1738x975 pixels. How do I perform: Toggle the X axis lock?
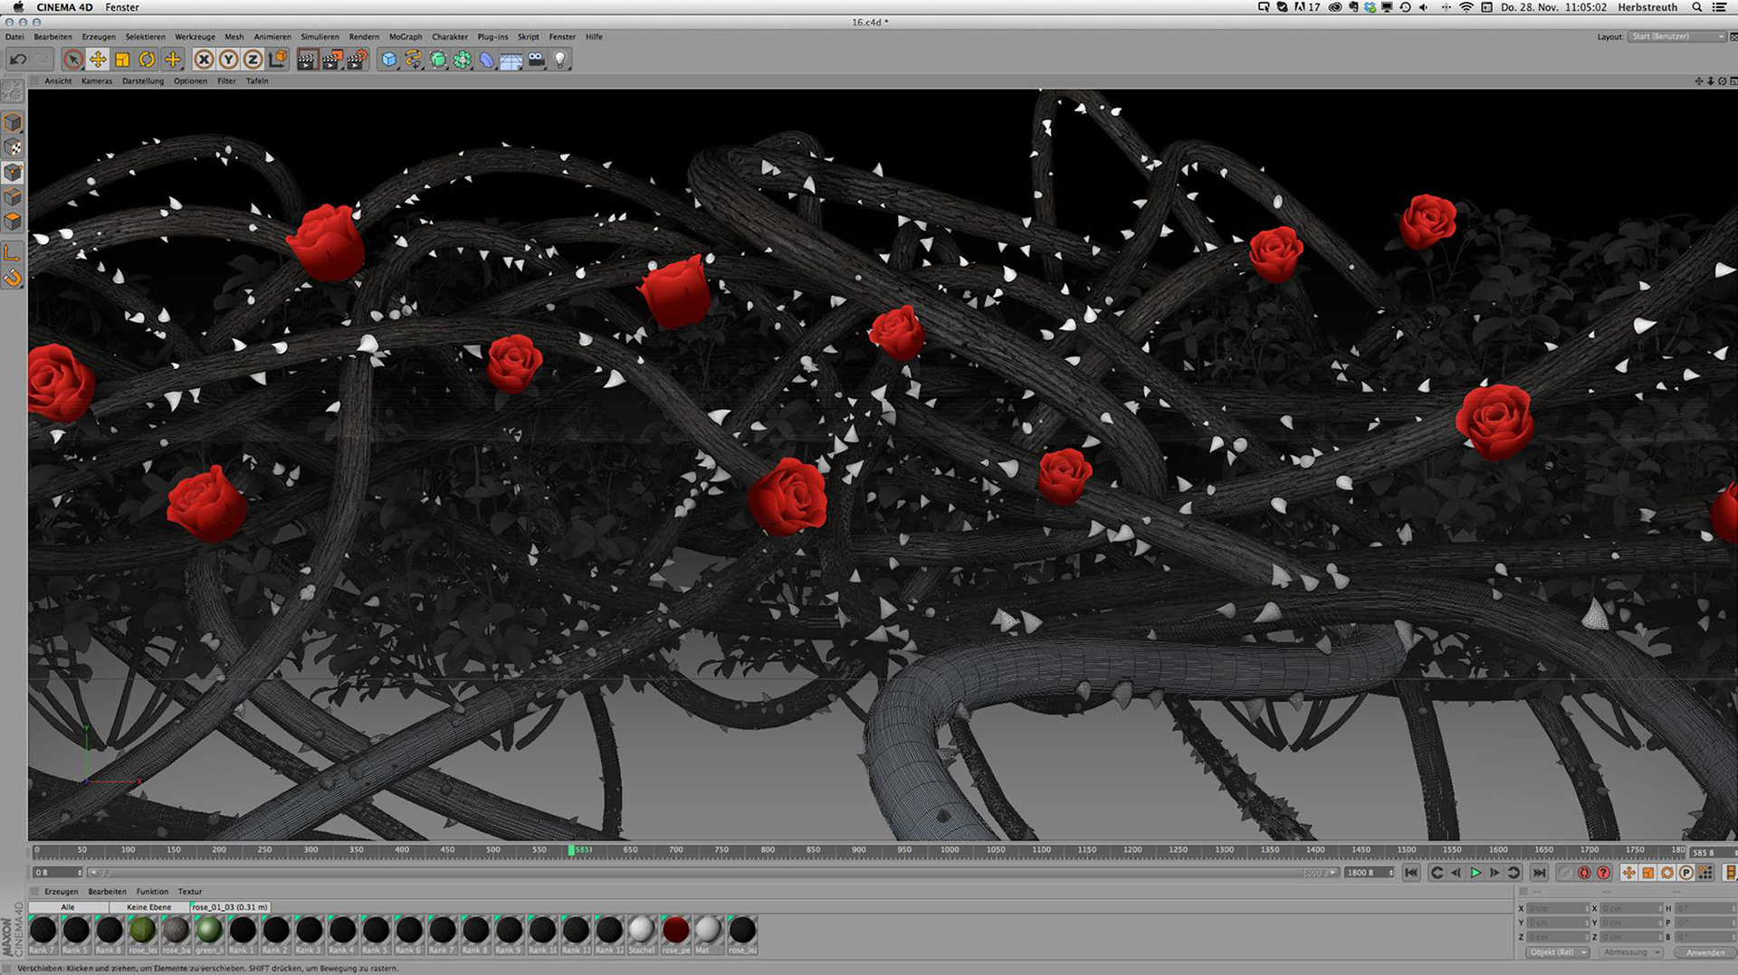tap(204, 60)
